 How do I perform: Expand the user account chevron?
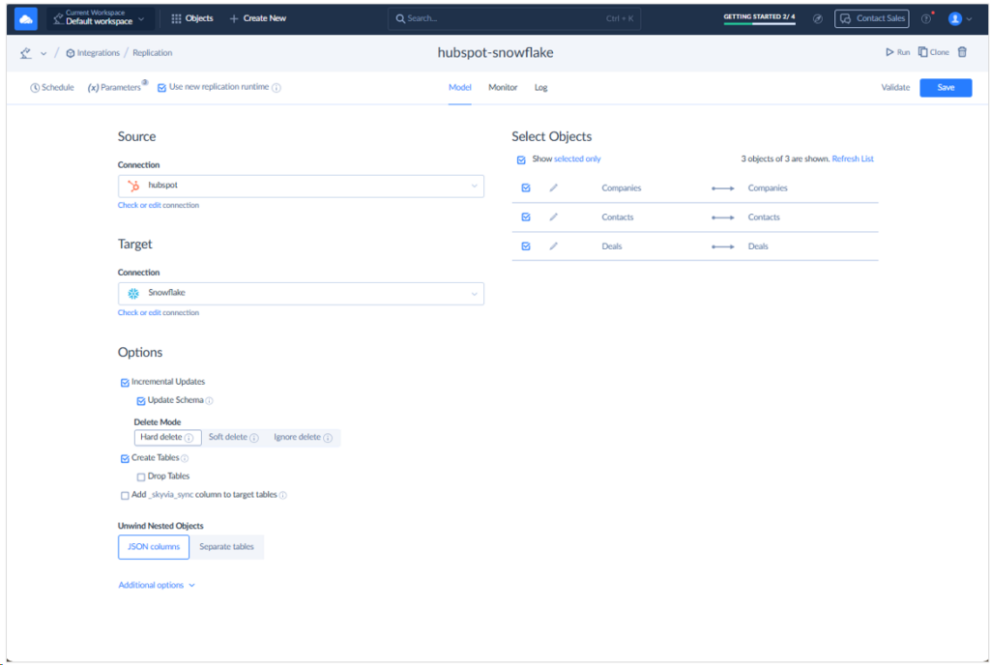click(969, 19)
